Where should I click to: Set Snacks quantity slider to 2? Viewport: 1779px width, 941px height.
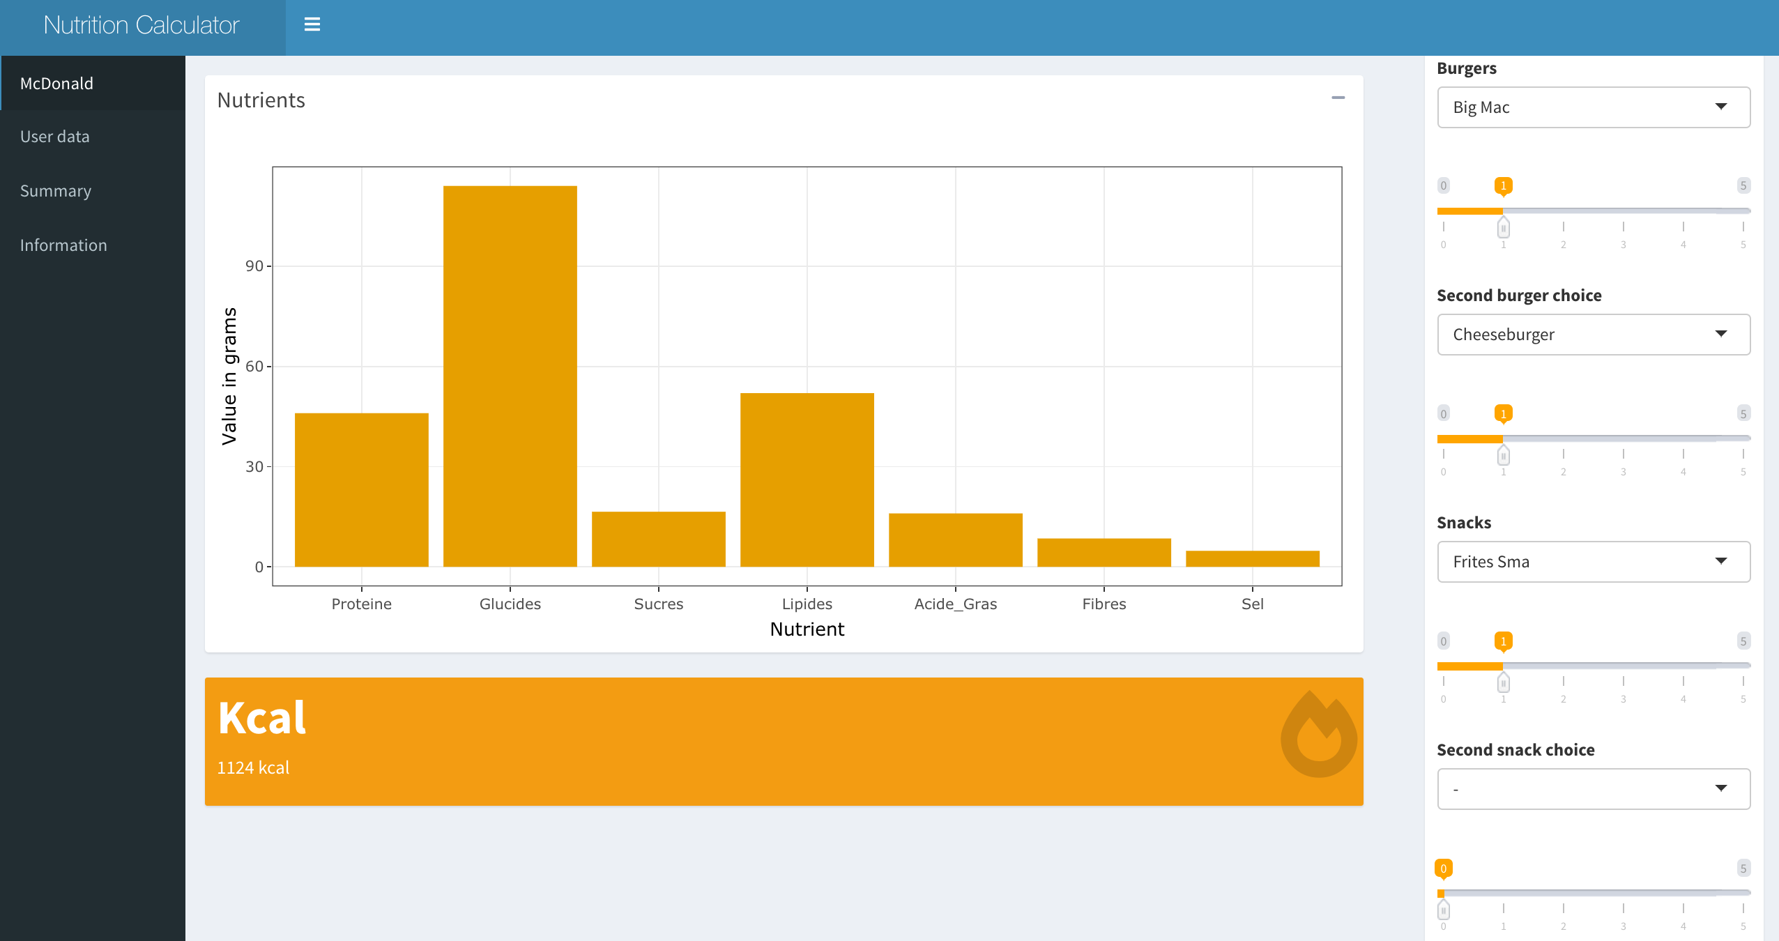1563,665
